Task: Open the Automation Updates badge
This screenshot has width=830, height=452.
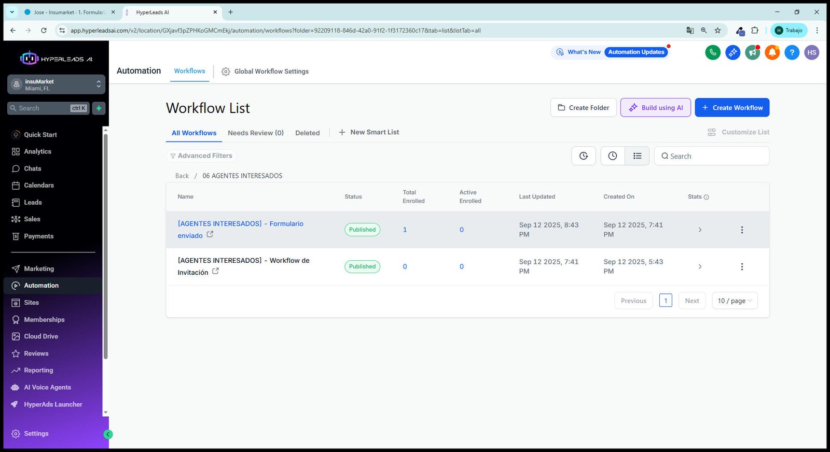Action: coord(636,52)
